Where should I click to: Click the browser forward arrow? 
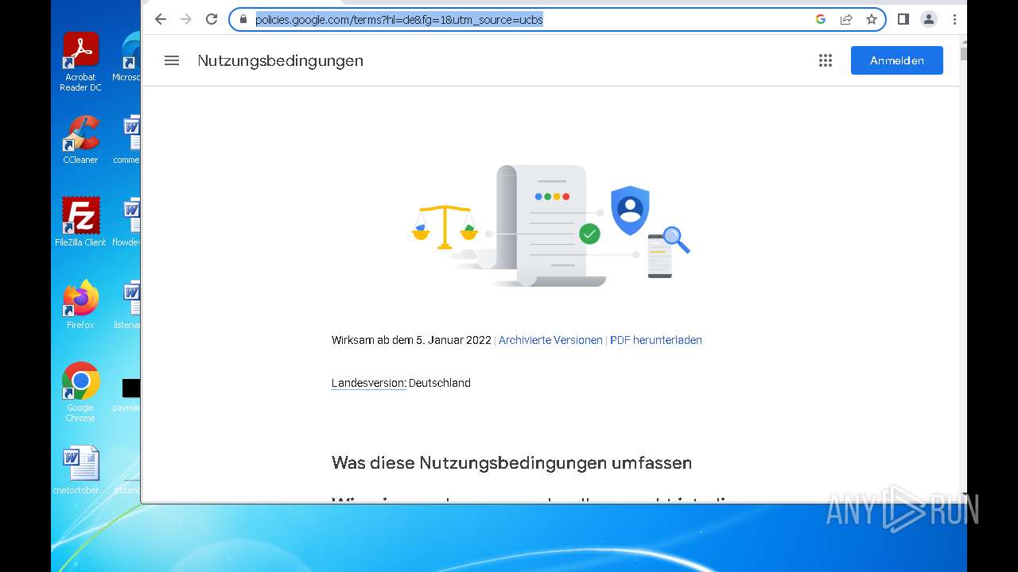point(186,19)
